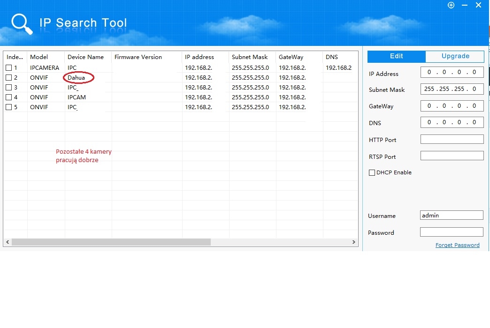This screenshot has height=328, width=490.
Task: Sort by the Firmware Version column header
Action: (x=146, y=57)
